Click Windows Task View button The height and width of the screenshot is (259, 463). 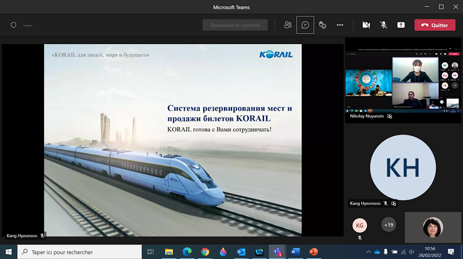150,252
